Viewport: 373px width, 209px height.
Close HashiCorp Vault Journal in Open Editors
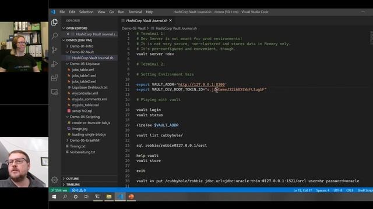[x=68, y=34]
